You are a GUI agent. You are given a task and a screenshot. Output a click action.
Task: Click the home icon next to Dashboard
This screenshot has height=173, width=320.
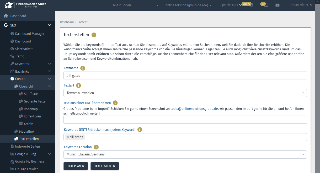coord(6,16)
